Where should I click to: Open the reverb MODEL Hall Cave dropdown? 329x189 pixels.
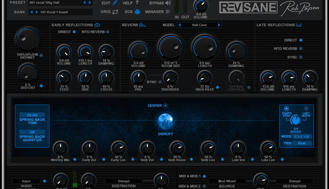click(x=199, y=25)
